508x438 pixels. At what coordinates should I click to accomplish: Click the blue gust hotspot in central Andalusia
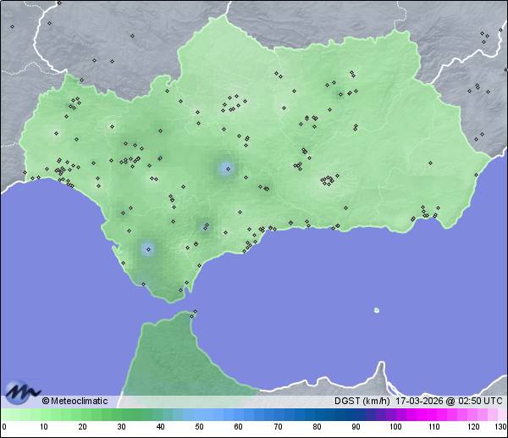pos(226,169)
